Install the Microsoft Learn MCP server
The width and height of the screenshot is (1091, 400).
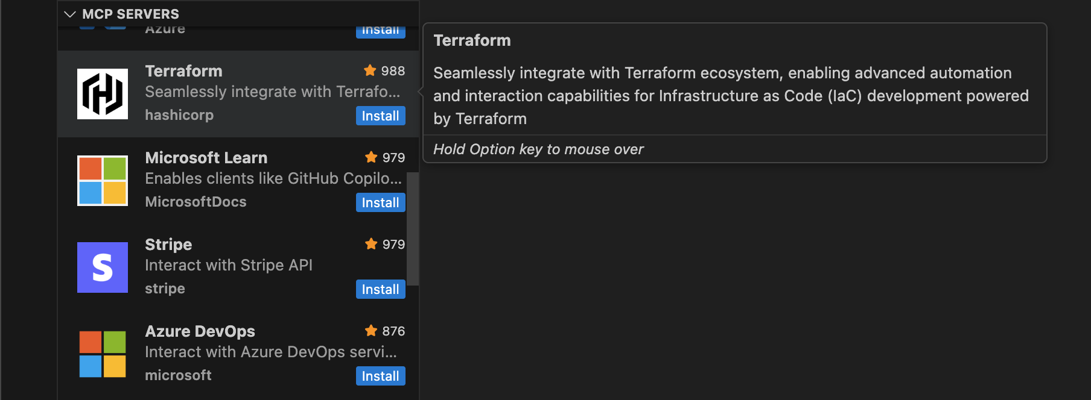[x=380, y=202]
